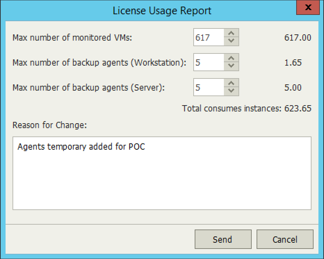The image size is (324, 259).
Task: Send the license usage report
Action: click(223, 240)
